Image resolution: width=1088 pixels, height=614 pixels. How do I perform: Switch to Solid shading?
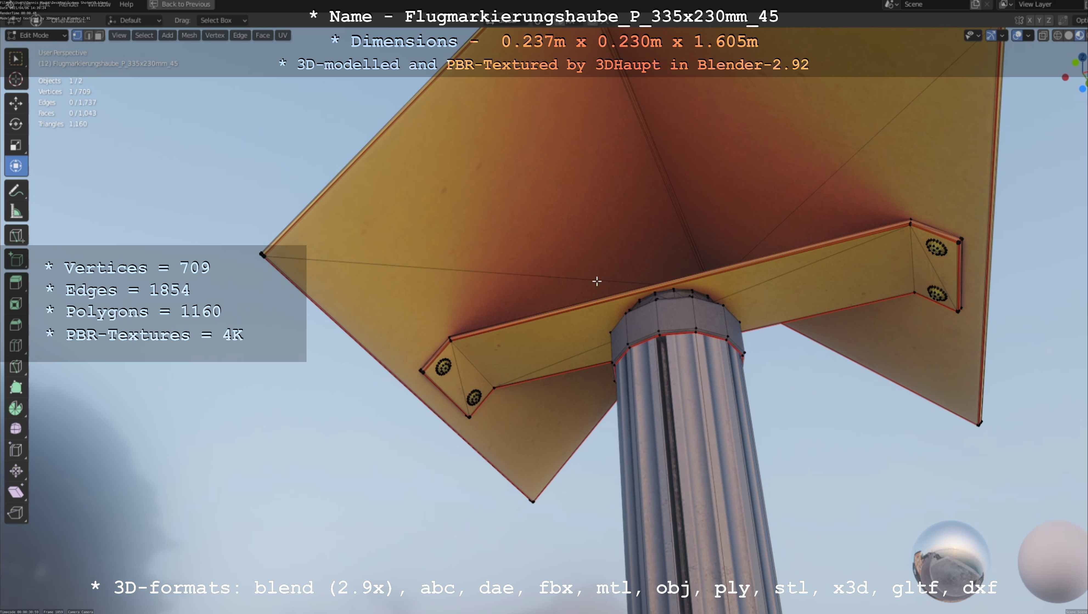1069,35
